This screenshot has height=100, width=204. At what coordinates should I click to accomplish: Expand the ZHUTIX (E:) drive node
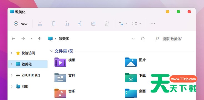pos(12,75)
